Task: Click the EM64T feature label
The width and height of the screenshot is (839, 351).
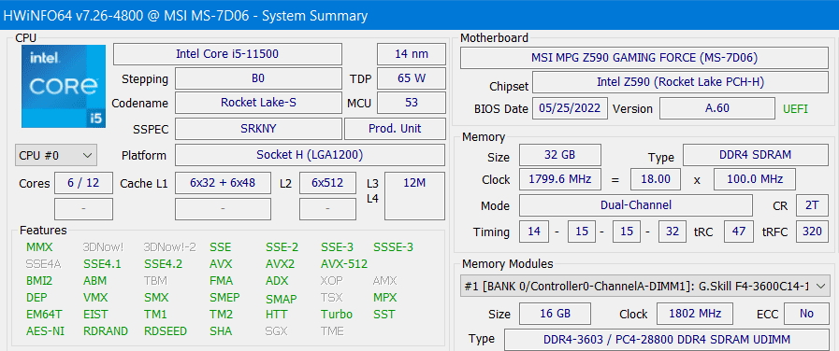Action: point(44,315)
